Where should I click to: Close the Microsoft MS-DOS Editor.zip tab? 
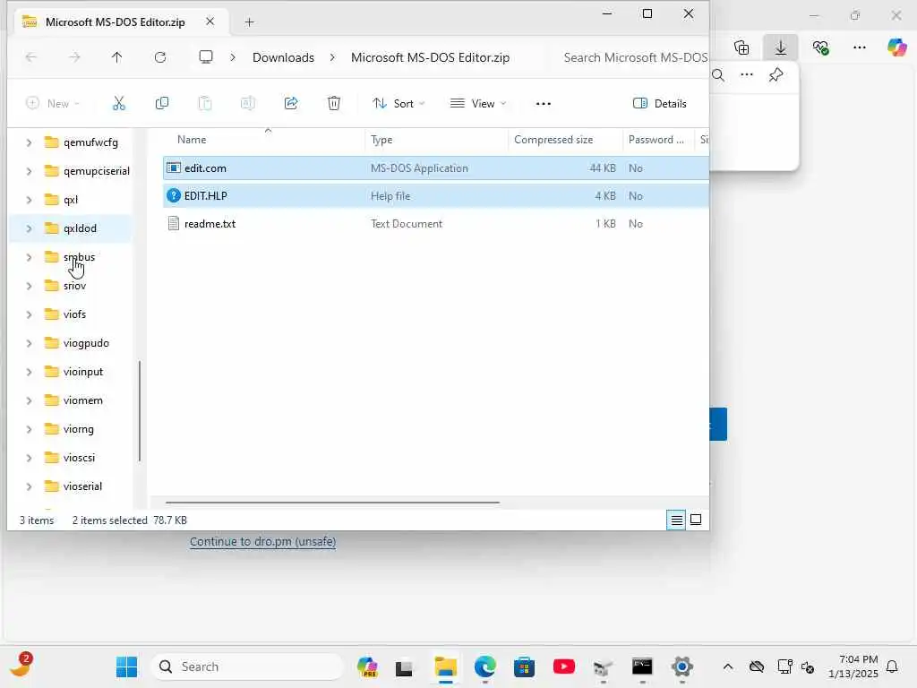coord(210,21)
